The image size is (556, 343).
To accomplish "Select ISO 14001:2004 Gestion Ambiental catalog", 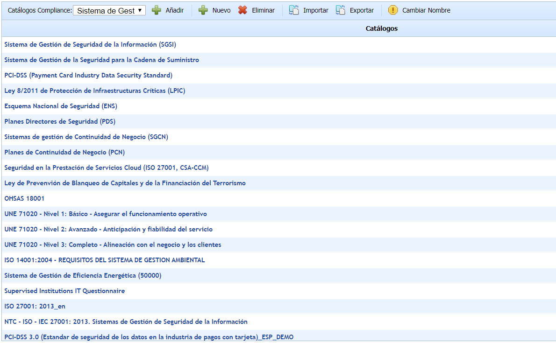I will click(105, 260).
